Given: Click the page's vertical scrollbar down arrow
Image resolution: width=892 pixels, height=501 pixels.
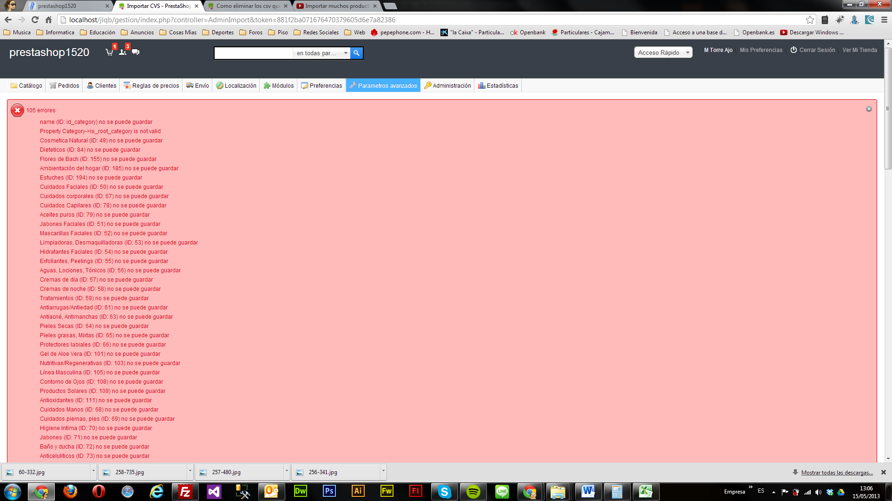Looking at the screenshot, I should click(888, 458).
